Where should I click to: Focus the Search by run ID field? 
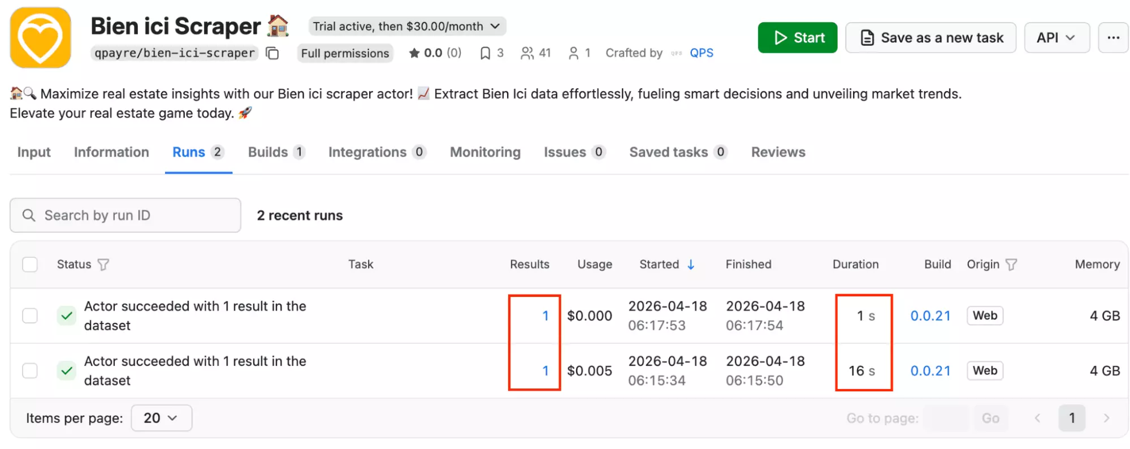(125, 215)
